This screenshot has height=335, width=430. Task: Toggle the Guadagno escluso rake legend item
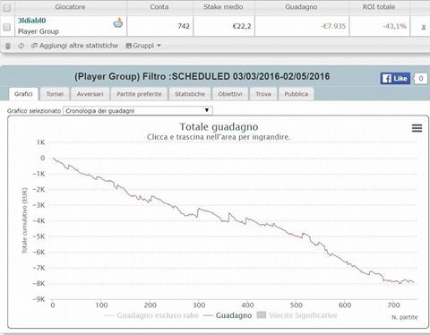[151, 315]
